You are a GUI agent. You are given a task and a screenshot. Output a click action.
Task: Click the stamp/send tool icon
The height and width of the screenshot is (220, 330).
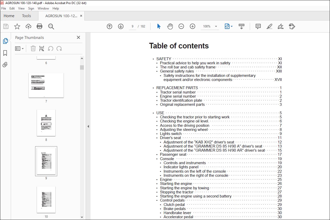pos(292,26)
